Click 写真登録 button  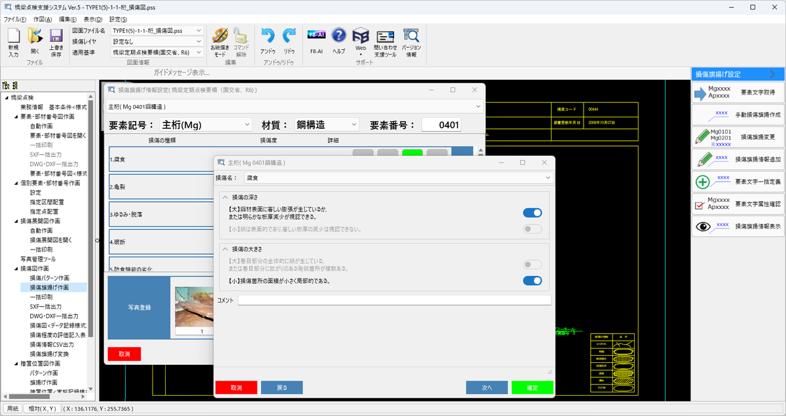point(139,307)
